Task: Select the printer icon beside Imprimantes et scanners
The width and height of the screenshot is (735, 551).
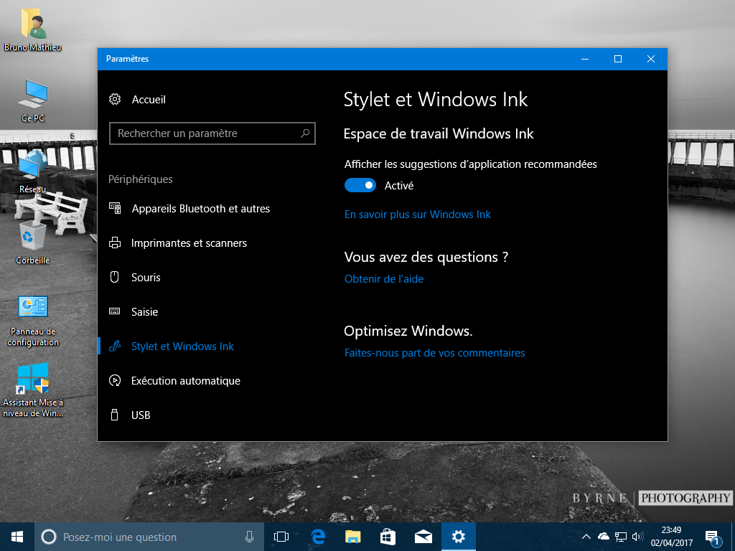Action: 115,242
